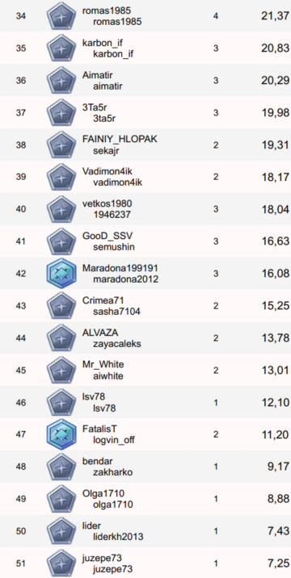Open player Aimatir's profile name

point(98,75)
